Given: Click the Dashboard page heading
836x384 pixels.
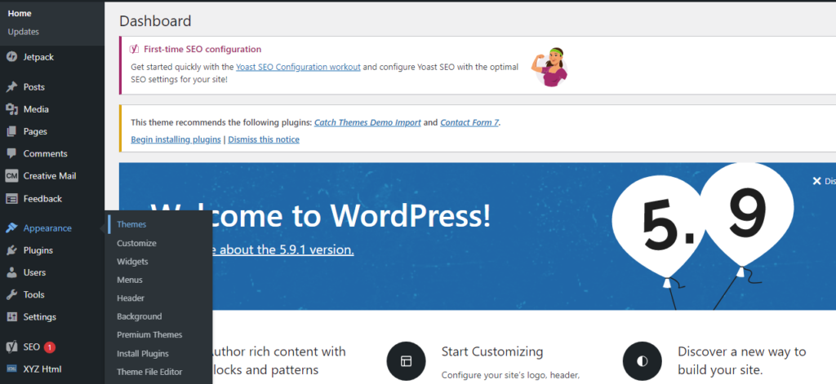Looking at the screenshot, I should tap(155, 21).
